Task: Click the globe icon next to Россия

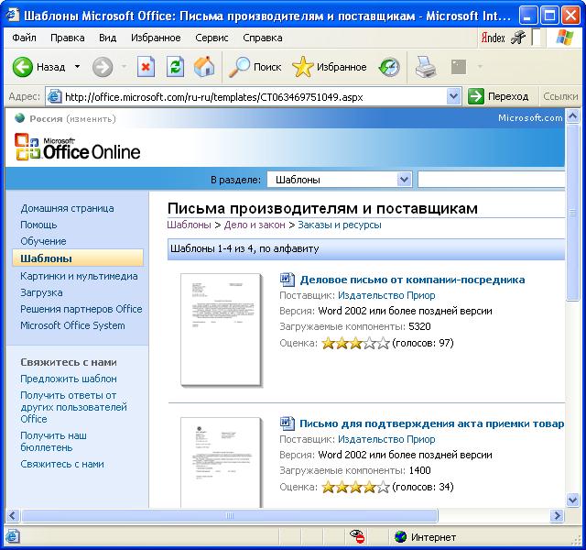Action: pos(19,118)
